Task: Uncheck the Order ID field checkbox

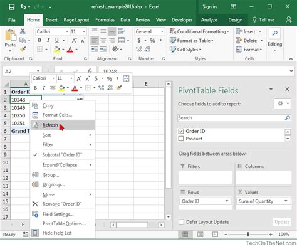Action: 181,131
